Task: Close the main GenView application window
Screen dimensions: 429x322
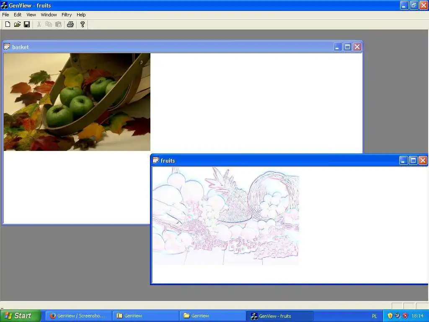Action: [424, 5]
